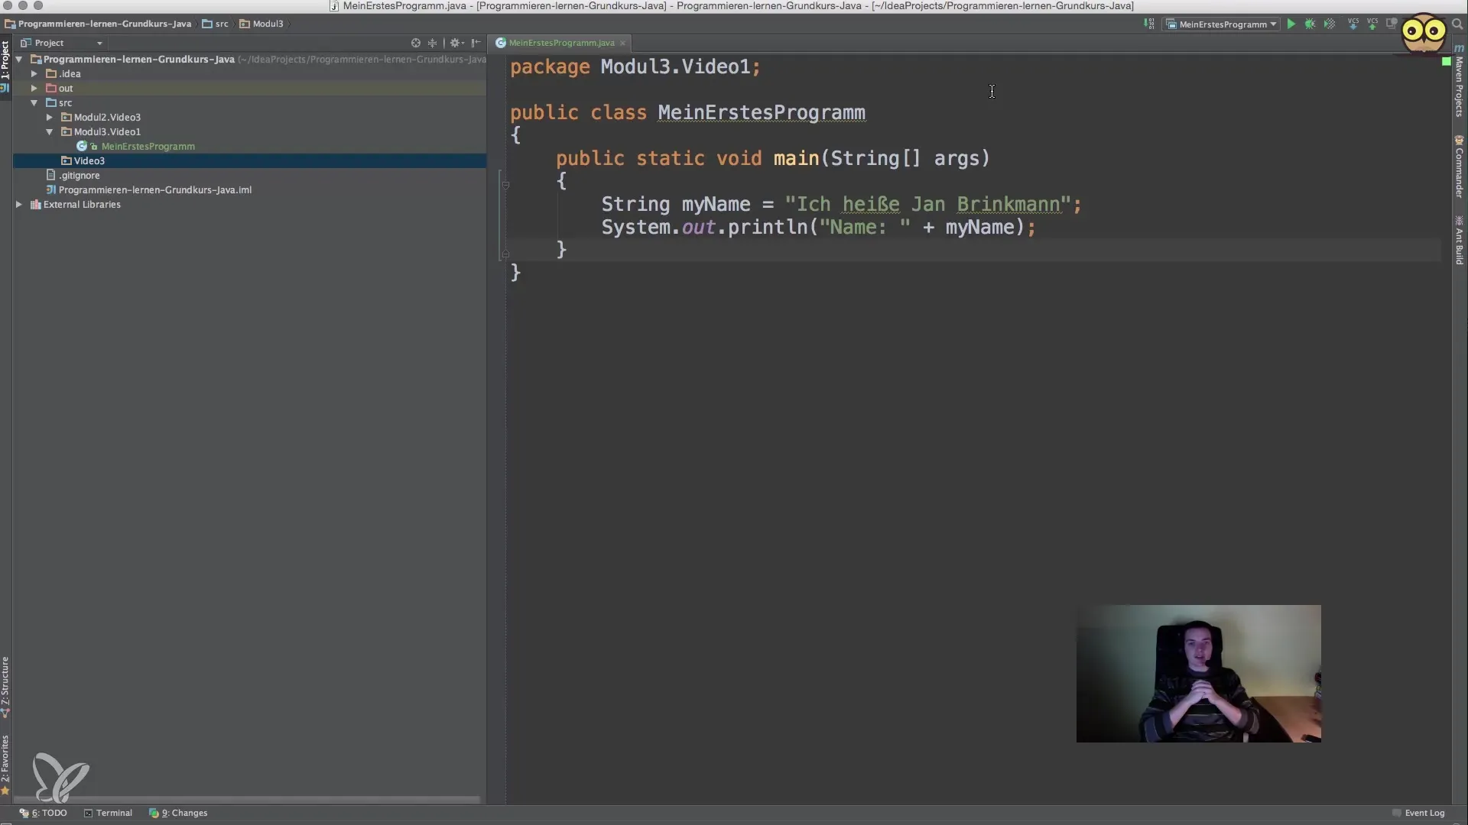This screenshot has width=1468, height=825.
Task: Open the Z: Structure side tool window
Action: tap(5, 686)
